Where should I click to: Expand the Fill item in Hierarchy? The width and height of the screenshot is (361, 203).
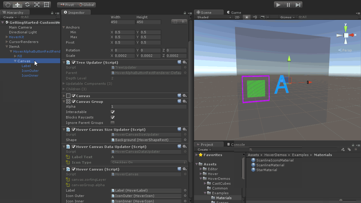tap(15, 56)
